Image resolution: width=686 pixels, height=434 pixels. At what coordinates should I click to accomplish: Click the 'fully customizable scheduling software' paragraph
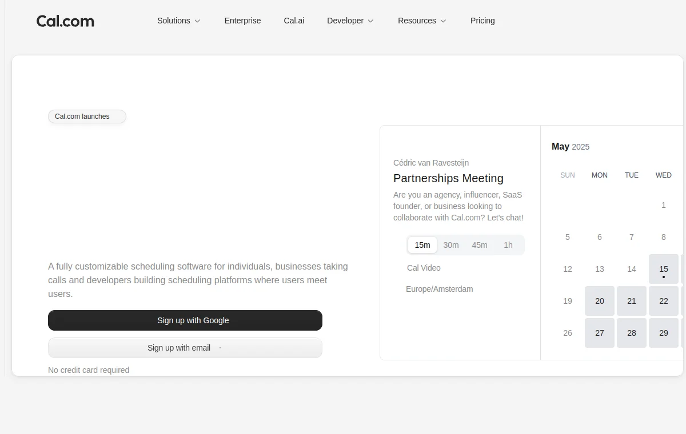[198, 280]
